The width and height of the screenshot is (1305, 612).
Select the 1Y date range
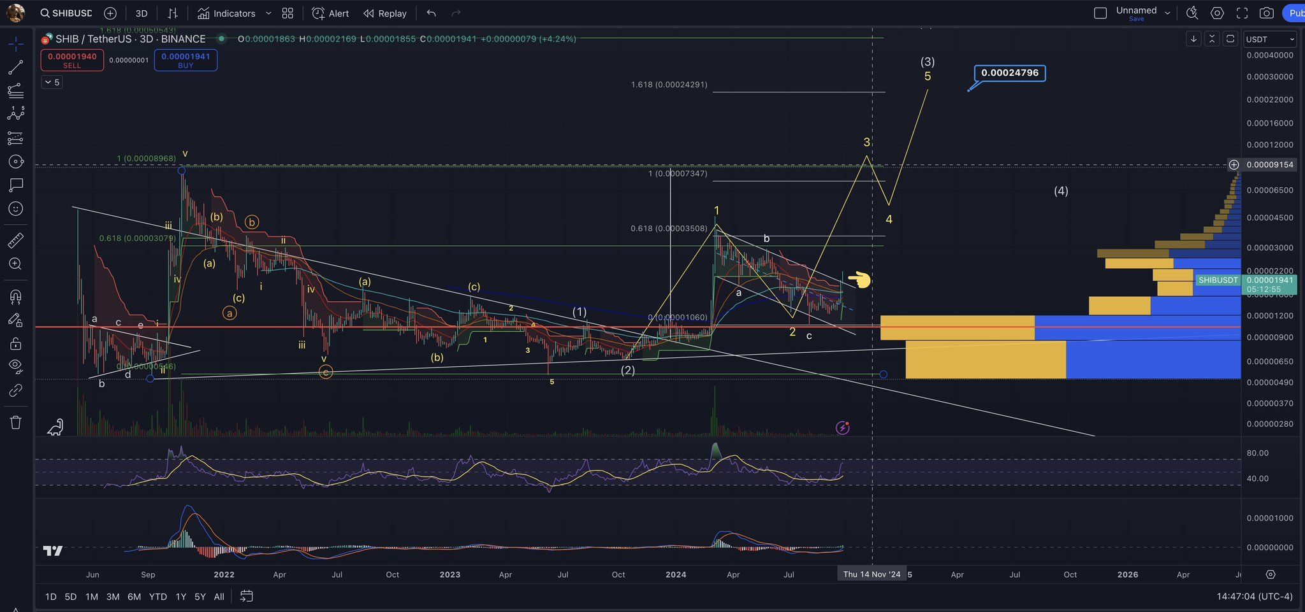coord(181,597)
